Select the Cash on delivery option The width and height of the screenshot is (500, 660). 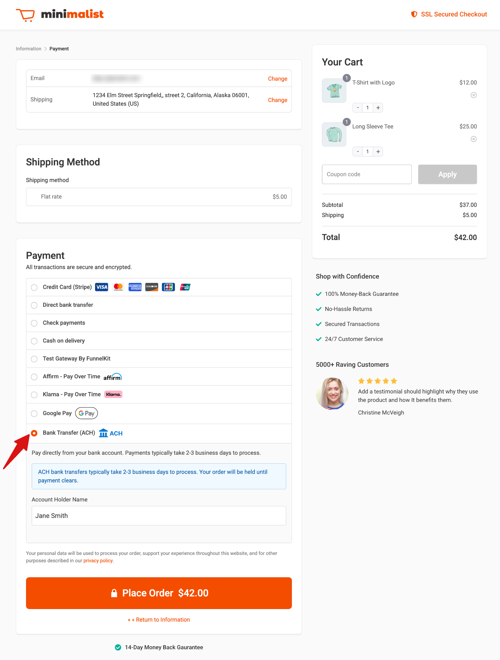(x=34, y=341)
